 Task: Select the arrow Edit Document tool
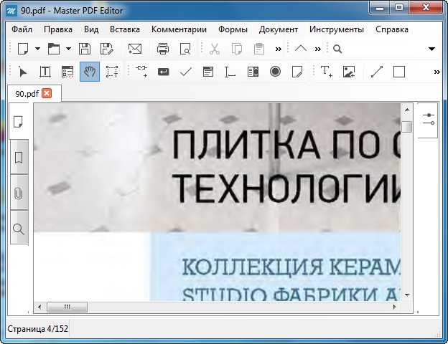22,72
